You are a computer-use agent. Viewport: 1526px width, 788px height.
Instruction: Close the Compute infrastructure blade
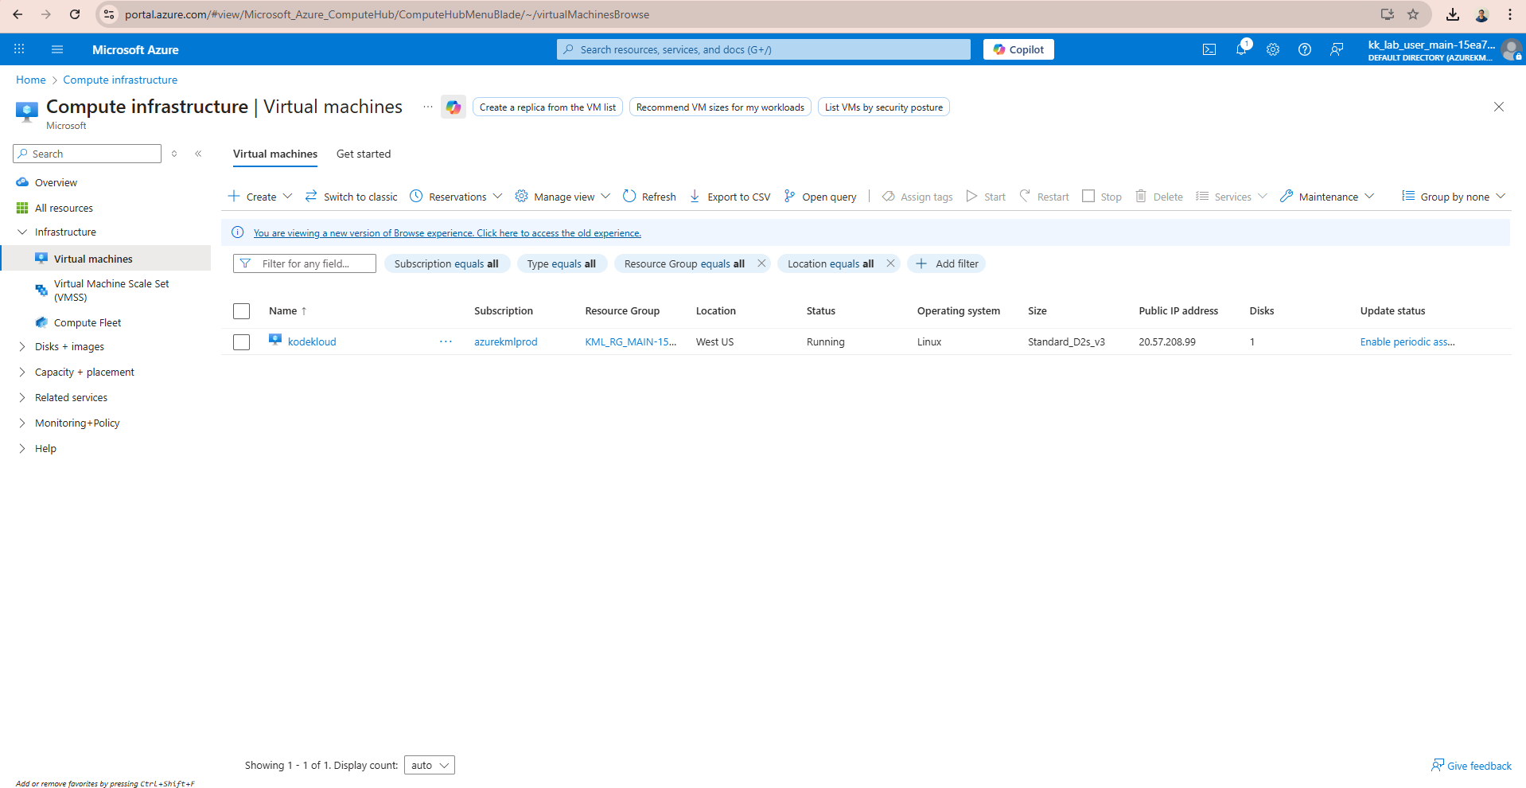pos(1499,107)
